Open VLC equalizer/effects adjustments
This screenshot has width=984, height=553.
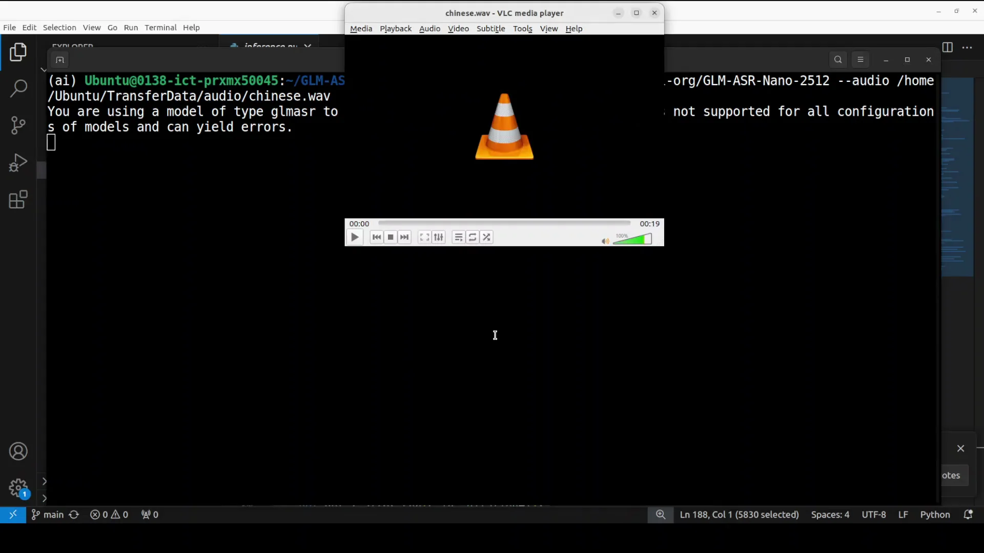[x=439, y=237]
